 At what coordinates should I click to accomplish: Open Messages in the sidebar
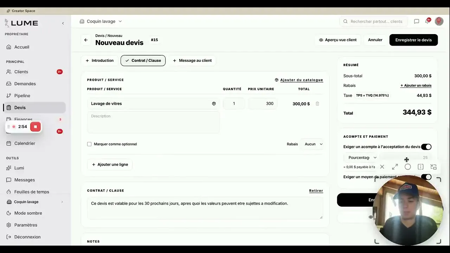pyautogui.click(x=25, y=180)
